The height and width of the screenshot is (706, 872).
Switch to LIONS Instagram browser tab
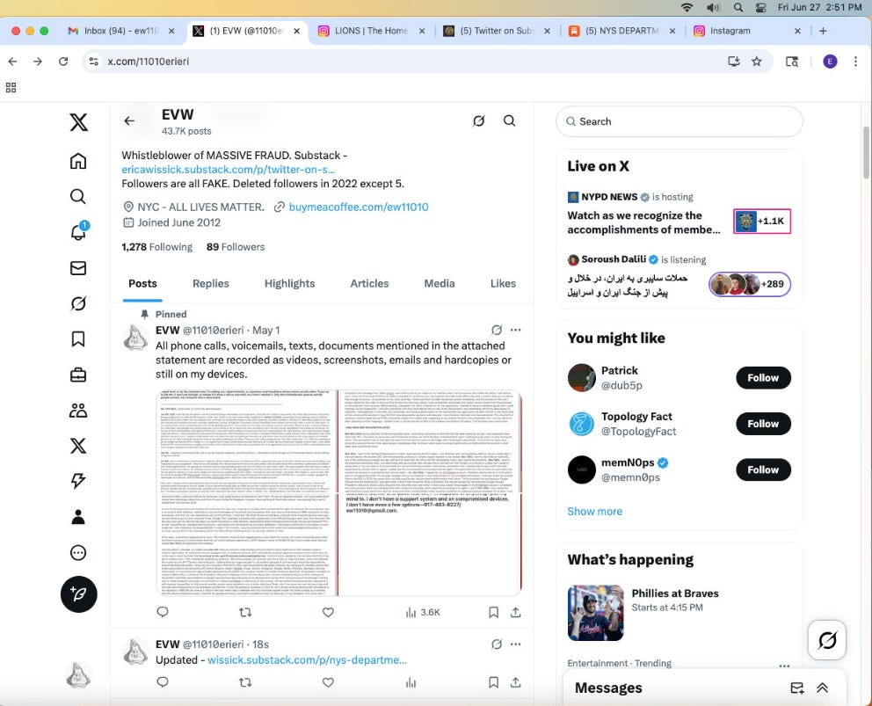point(371,31)
